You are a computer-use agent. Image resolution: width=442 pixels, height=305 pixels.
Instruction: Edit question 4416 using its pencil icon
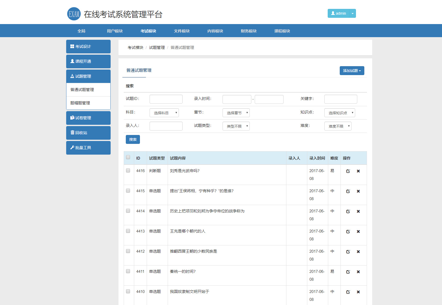[x=348, y=171]
